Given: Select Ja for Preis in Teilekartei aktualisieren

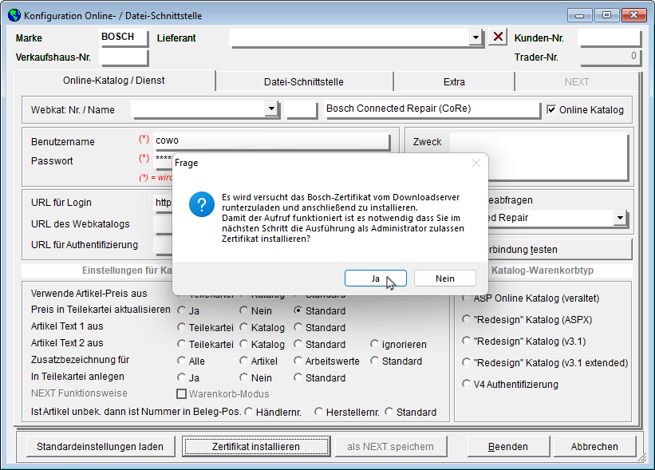Looking at the screenshot, I should [181, 310].
